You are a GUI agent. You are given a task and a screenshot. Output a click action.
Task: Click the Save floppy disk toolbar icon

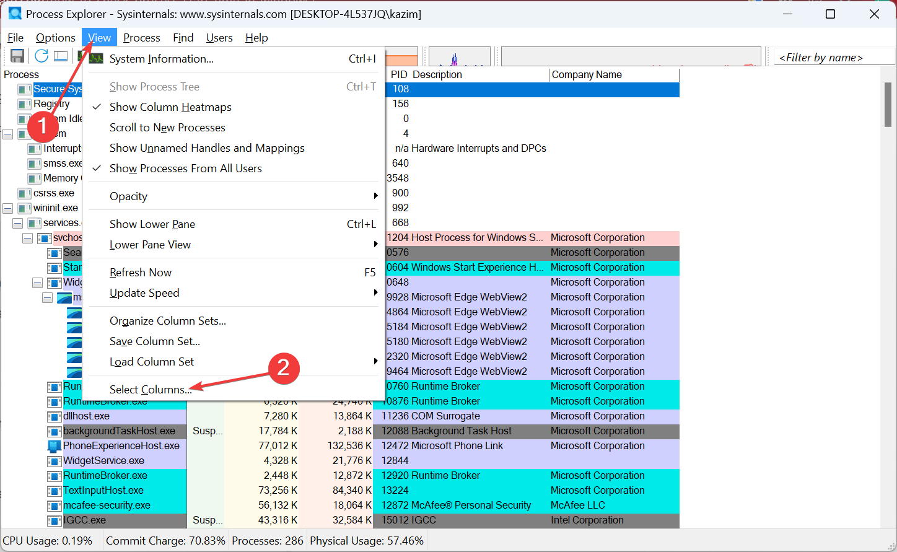[x=17, y=56]
